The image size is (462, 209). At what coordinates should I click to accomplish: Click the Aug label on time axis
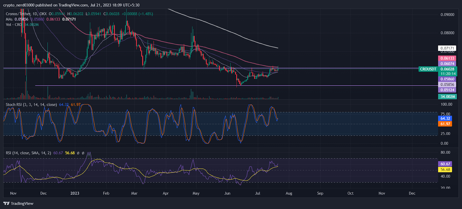pyautogui.click(x=289, y=193)
